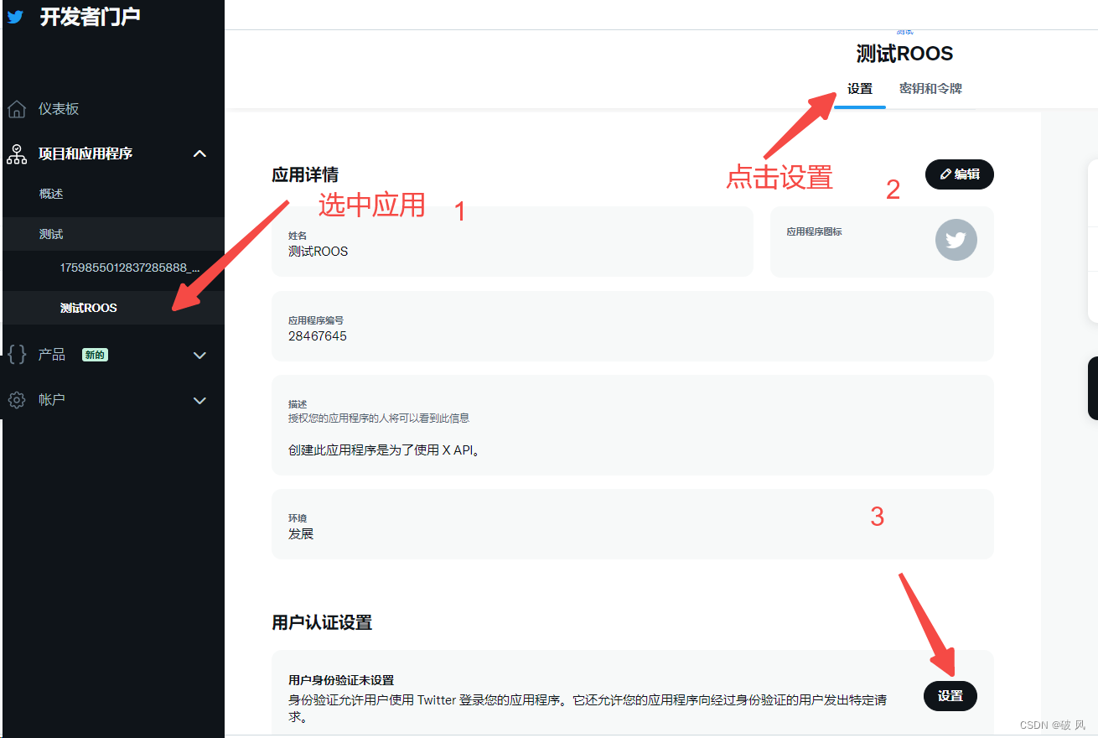Click the 用户认证设置 heading
The image size is (1098, 738).
(x=322, y=622)
